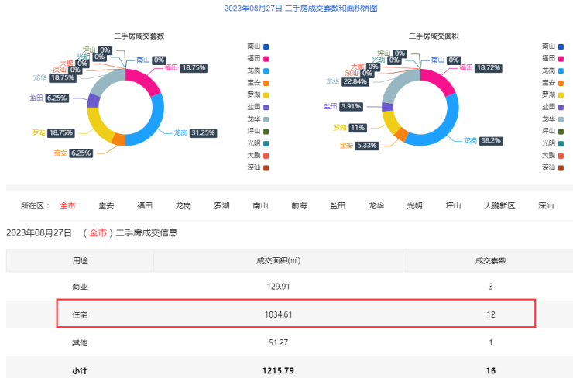This screenshot has width=573, height=378.
Task: Click the 成交套数 column header in table
Action: pos(490,260)
